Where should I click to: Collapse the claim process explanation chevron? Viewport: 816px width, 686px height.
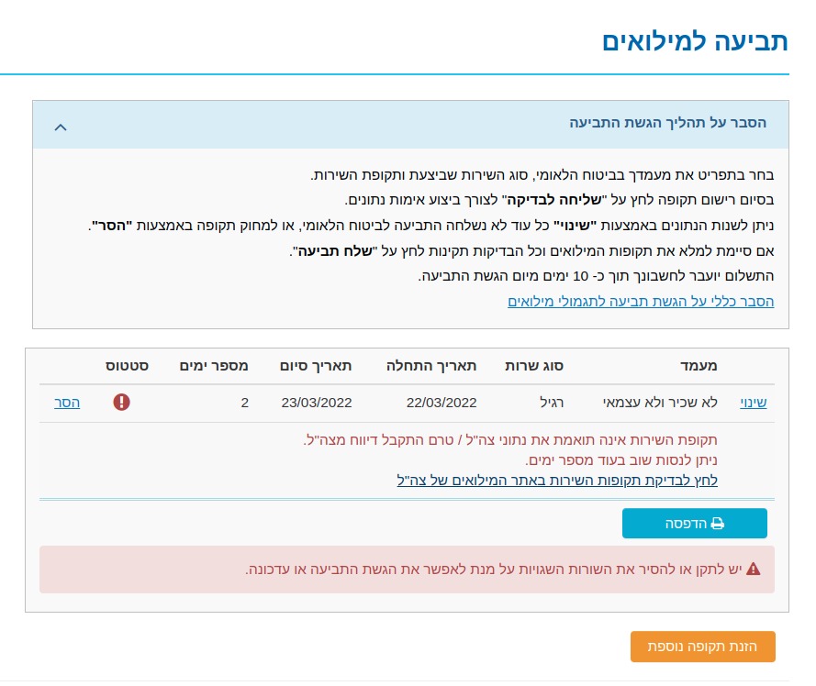61,127
